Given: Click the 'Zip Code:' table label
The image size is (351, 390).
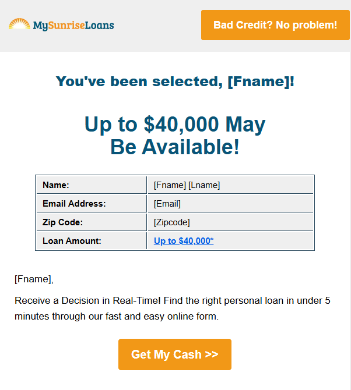Looking at the screenshot, I should pyautogui.click(x=63, y=222).
